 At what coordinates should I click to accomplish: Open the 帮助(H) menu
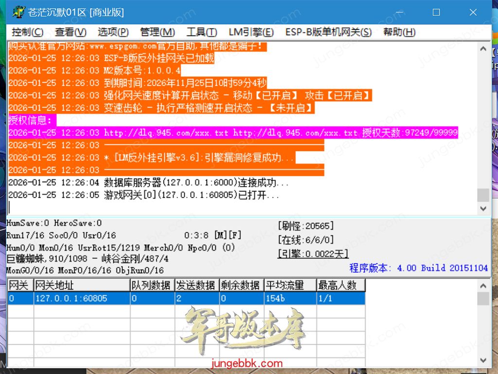point(399,32)
